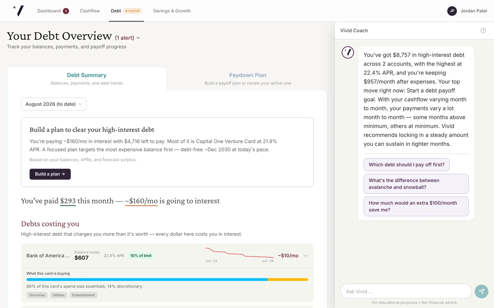Click the Bank of America account name
The image size is (494, 308).
[x=48, y=256]
